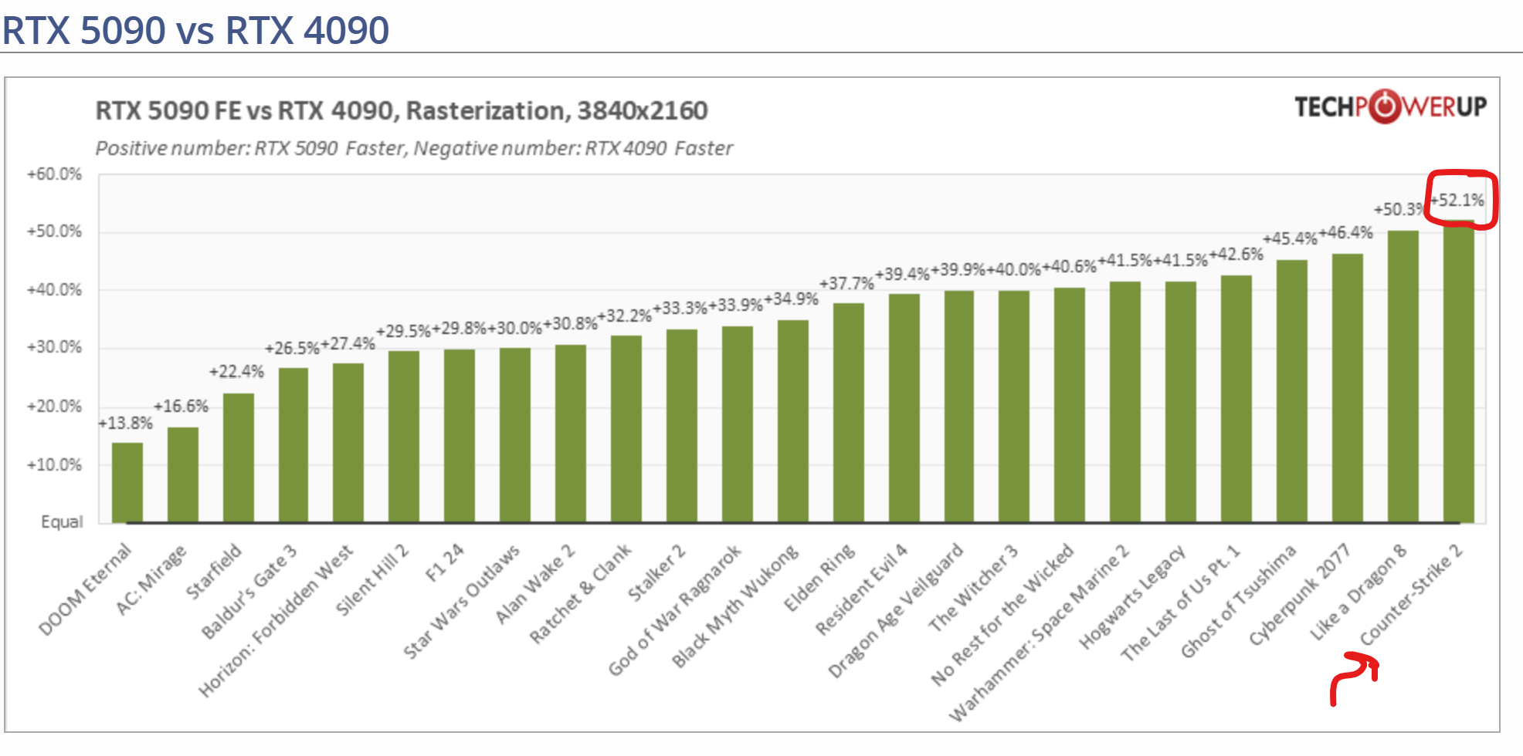Click the 'Elden Ring' x-axis label

click(819, 577)
